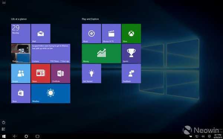
Task: Click the taskbar clock and date
Action: [217, 136]
